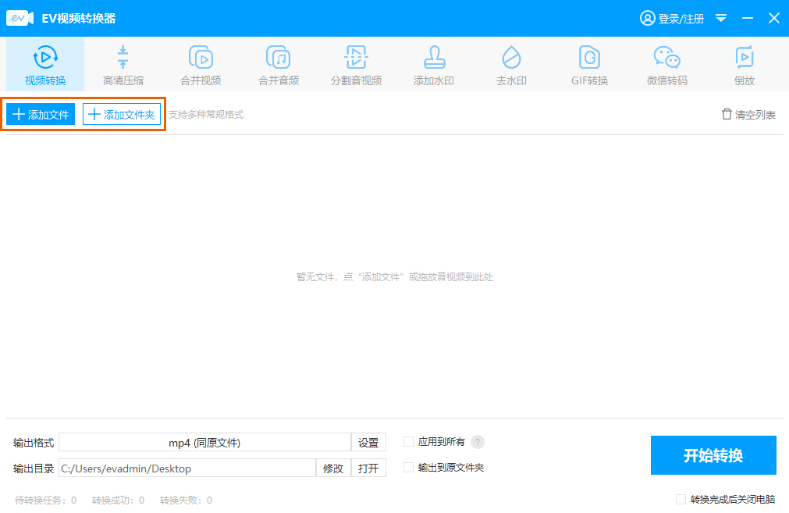Open the GIF转换 tool
The width and height of the screenshot is (789, 513).
tap(589, 65)
